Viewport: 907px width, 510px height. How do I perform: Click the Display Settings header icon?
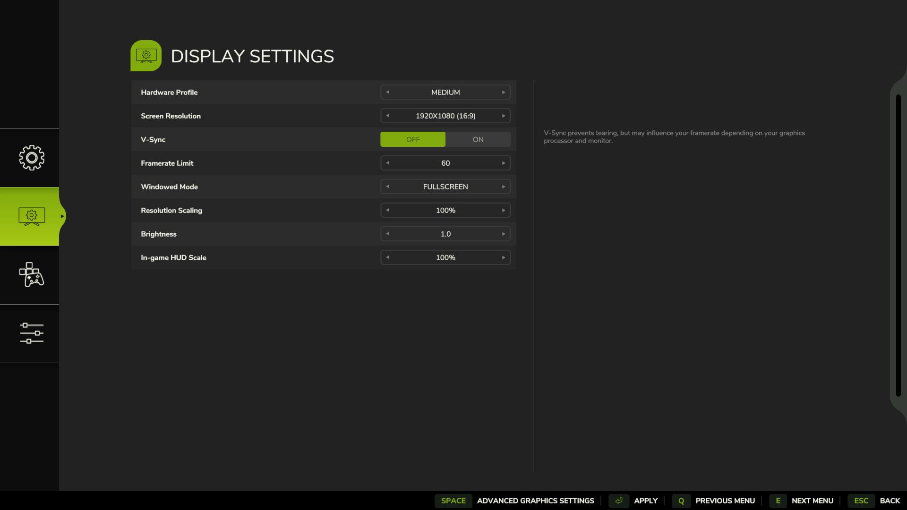[145, 55]
